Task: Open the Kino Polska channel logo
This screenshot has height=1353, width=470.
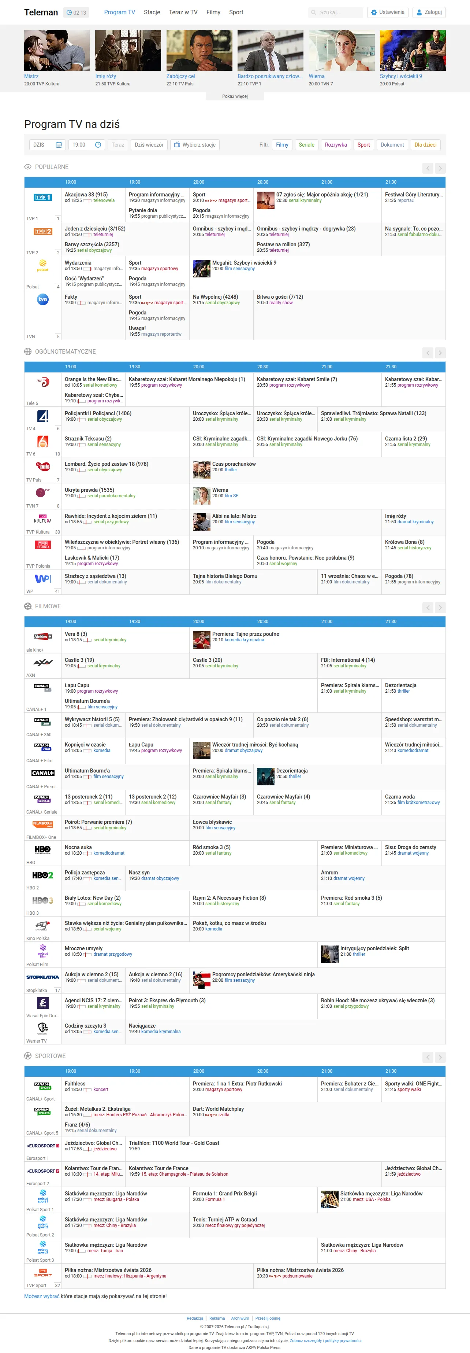Action: click(x=42, y=926)
